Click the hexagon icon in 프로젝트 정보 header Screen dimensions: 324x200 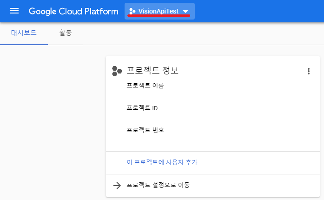[117, 71]
